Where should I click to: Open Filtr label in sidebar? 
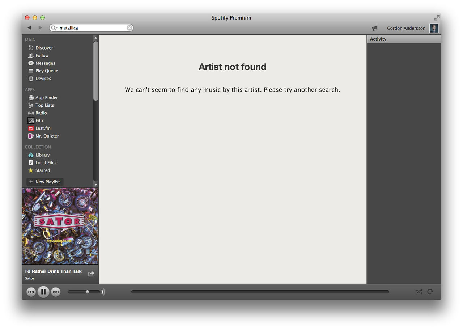(39, 120)
